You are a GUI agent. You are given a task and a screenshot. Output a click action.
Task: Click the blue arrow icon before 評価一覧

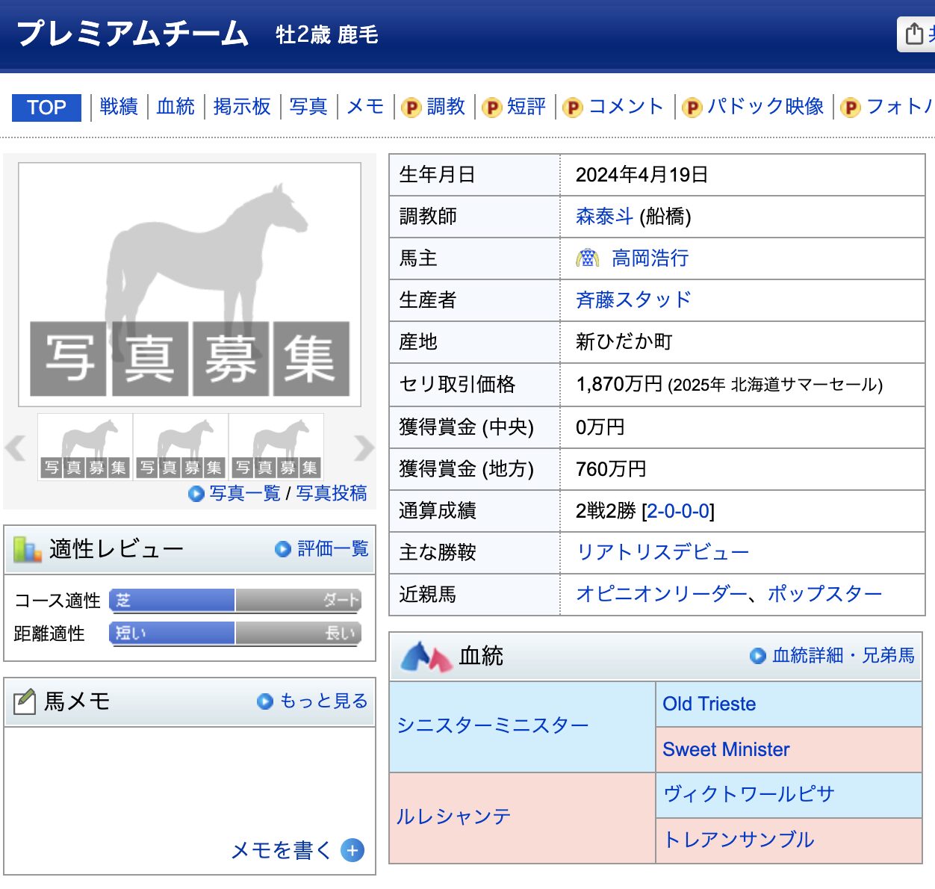283,549
